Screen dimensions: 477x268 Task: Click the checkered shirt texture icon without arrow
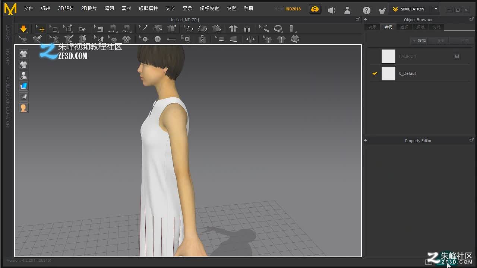click(127, 39)
